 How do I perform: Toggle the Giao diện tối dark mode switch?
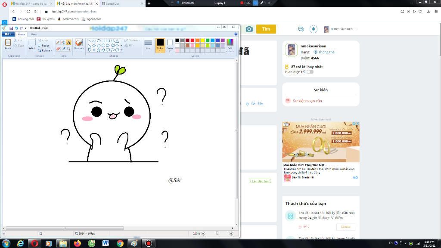310,72
